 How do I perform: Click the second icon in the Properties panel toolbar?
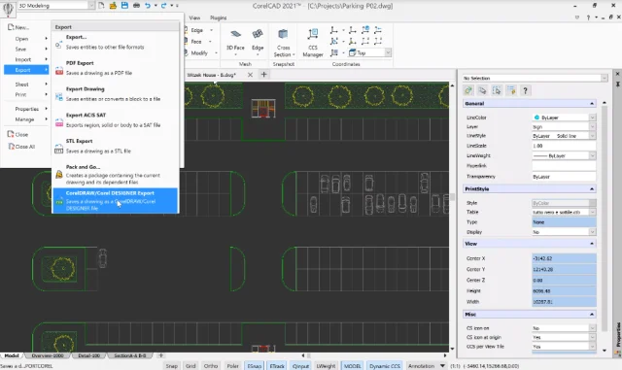[x=482, y=91]
